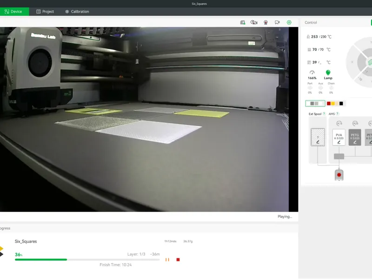Viewport: 372px width, 279px height.
Task: Toggle the Part cooling fan
Action: click(x=310, y=88)
